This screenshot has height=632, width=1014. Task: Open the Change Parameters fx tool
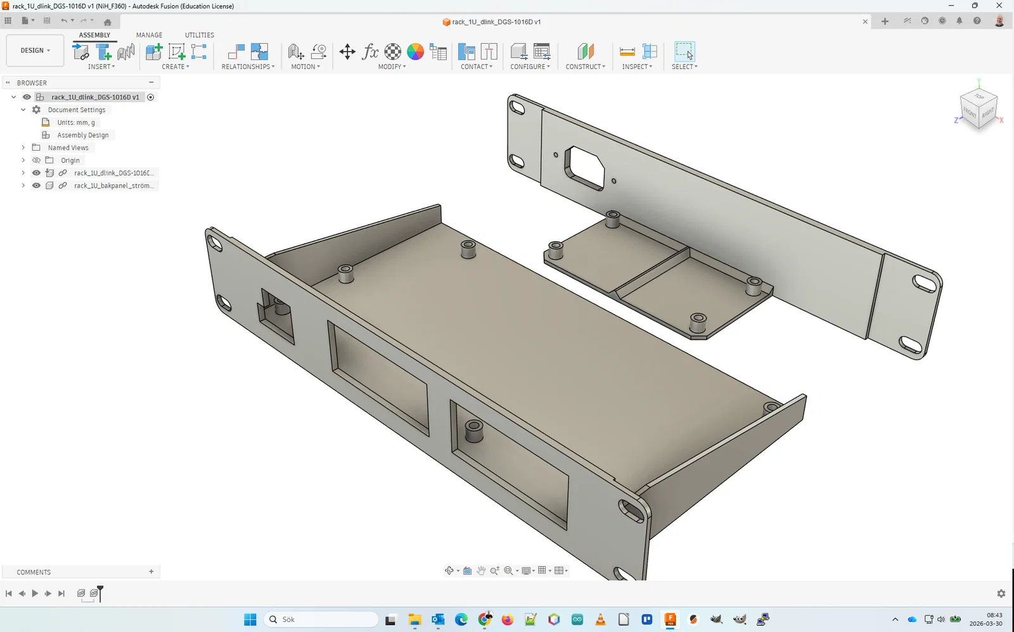[370, 52]
